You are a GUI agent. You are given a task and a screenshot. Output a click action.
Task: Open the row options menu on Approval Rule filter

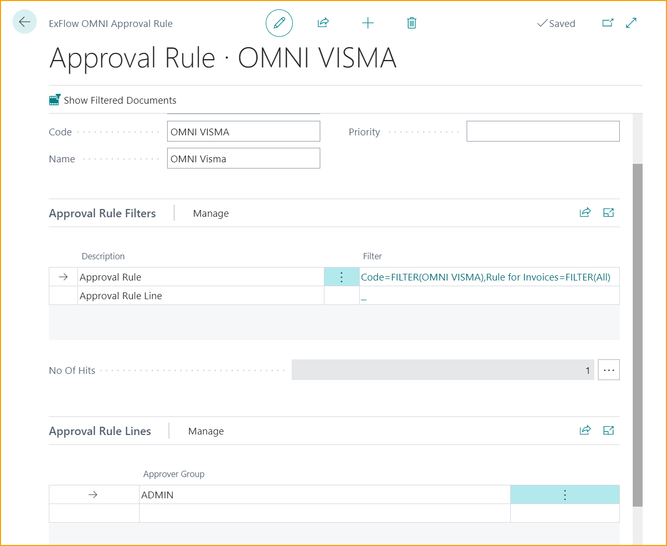(x=341, y=276)
